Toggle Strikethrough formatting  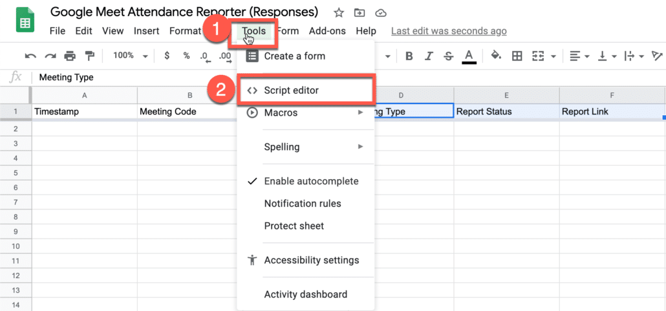(449, 56)
